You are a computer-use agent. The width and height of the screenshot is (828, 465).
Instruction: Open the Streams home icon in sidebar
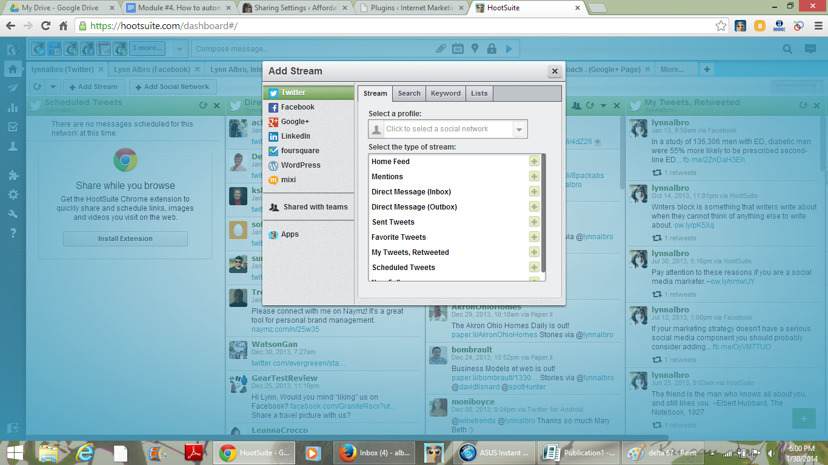[13, 69]
